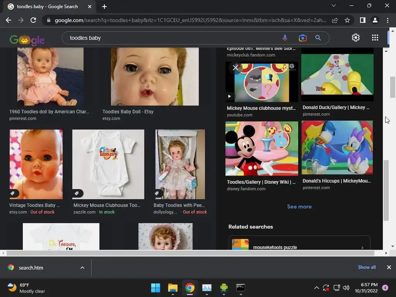Close the image preview panel with X
This screenshot has width=396, height=297.
point(236,68)
